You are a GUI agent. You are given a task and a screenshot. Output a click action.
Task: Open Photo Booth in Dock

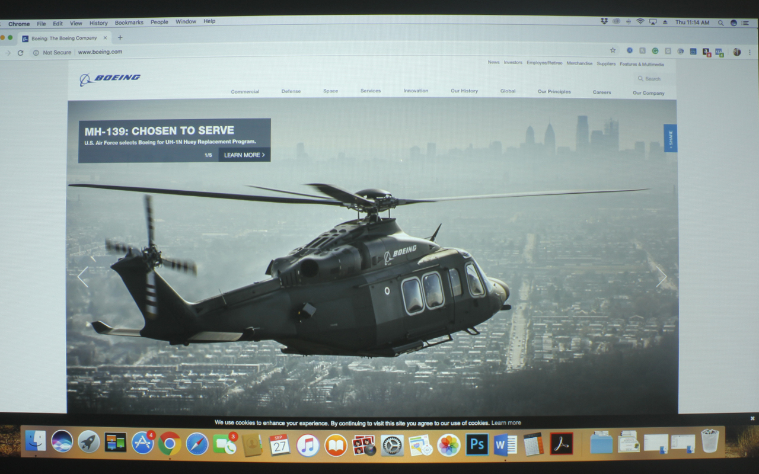click(x=363, y=445)
